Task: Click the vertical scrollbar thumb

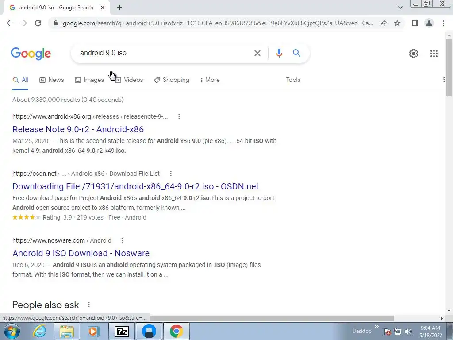Action: tap(449, 67)
